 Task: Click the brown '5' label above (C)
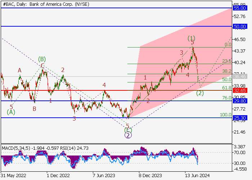point(127,126)
